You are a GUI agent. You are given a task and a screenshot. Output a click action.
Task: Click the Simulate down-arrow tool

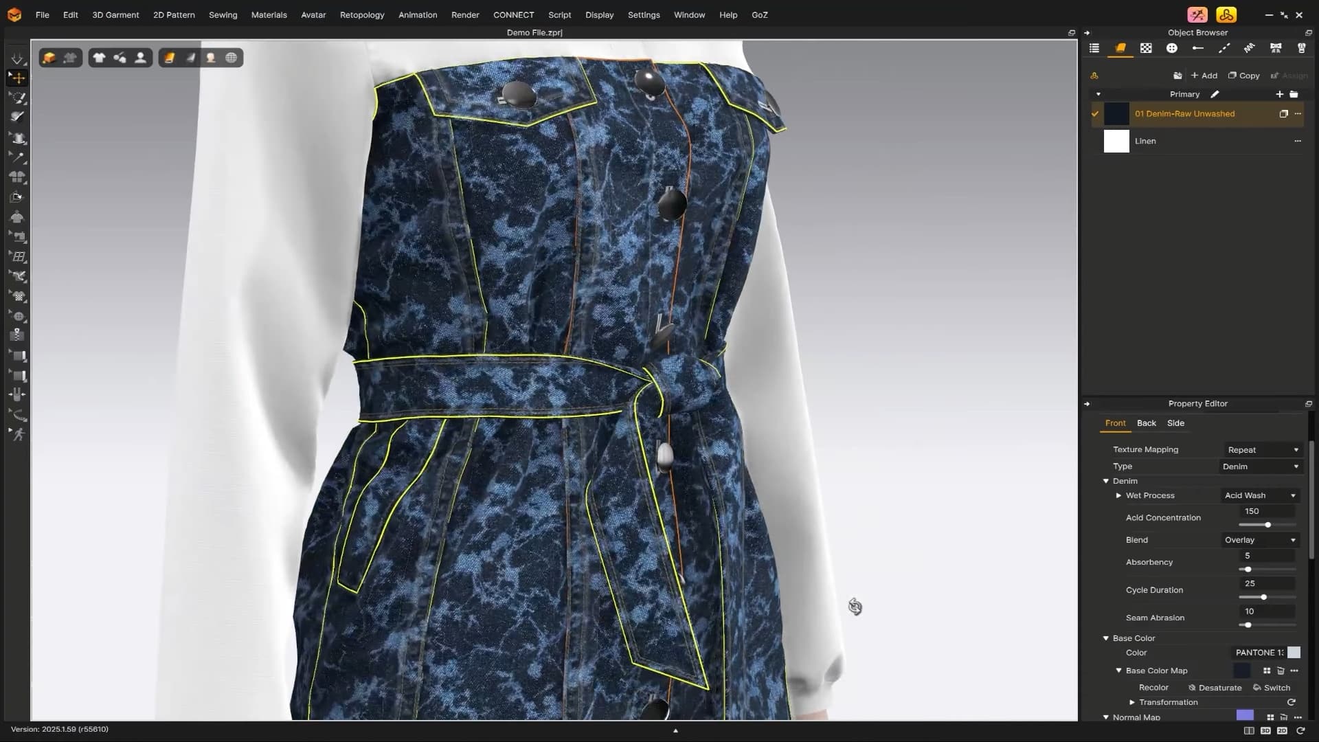pyautogui.click(x=17, y=58)
